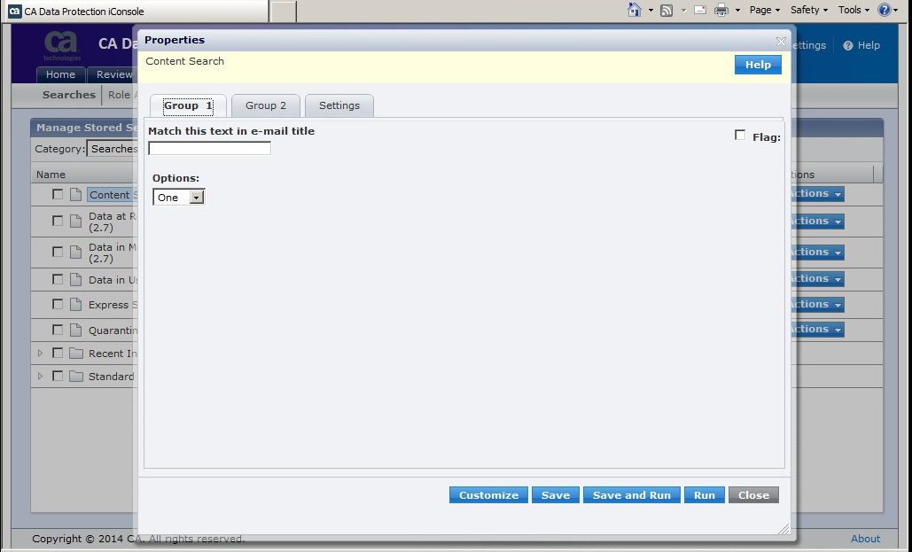Click the e-mail title text input field
The image size is (912, 552).
pos(209,148)
